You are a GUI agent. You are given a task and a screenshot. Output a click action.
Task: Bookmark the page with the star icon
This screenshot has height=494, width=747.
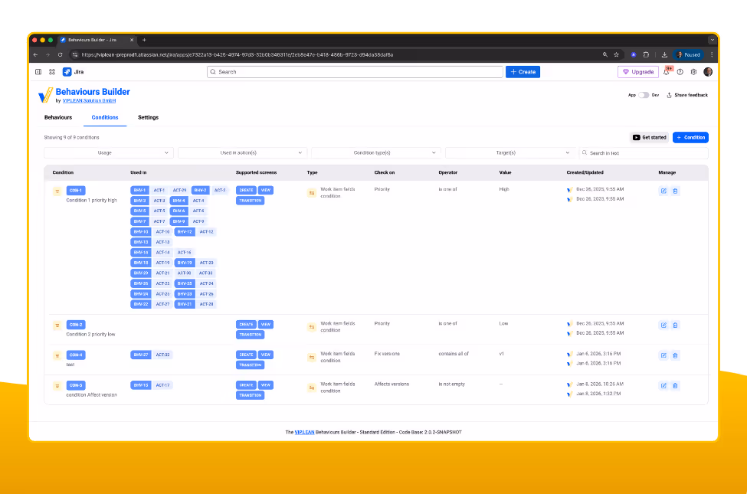point(617,55)
